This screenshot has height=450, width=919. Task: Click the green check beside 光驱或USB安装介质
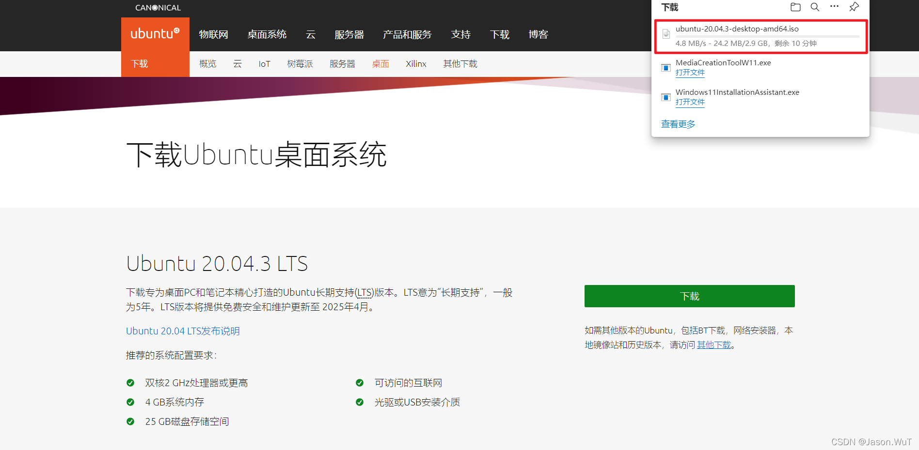coord(360,402)
